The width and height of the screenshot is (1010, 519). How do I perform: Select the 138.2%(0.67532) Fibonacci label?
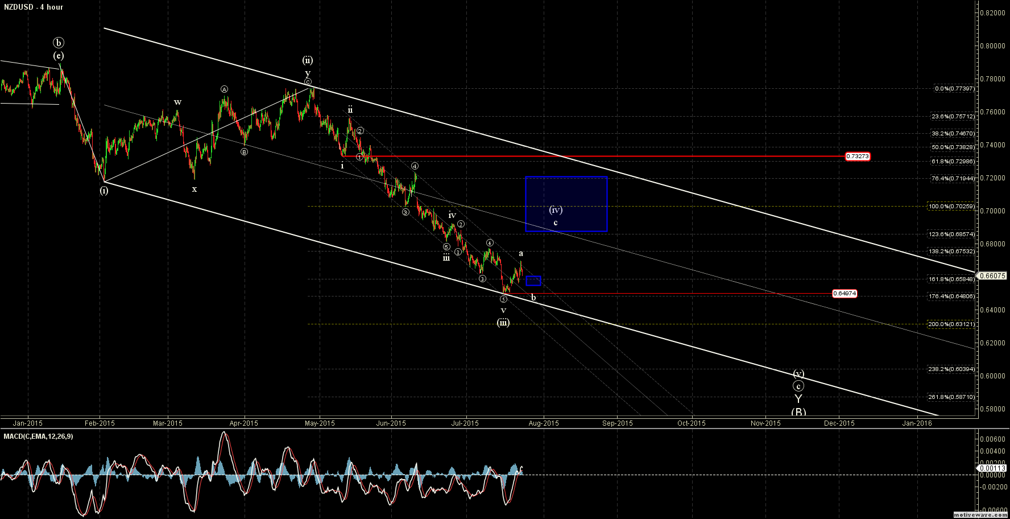(951, 252)
